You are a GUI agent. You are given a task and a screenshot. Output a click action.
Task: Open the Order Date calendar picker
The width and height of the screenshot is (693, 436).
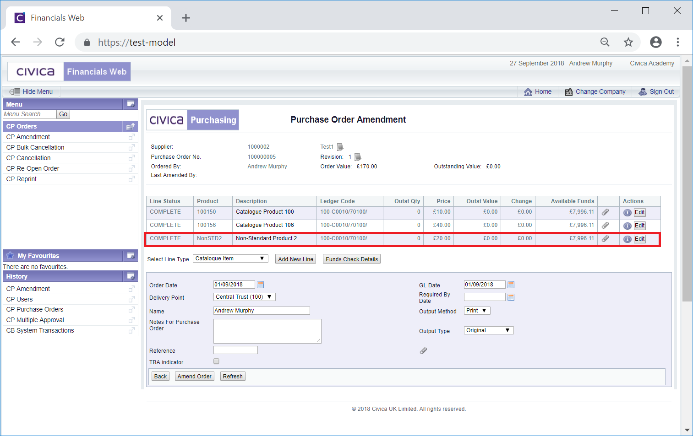click(260, 285)
